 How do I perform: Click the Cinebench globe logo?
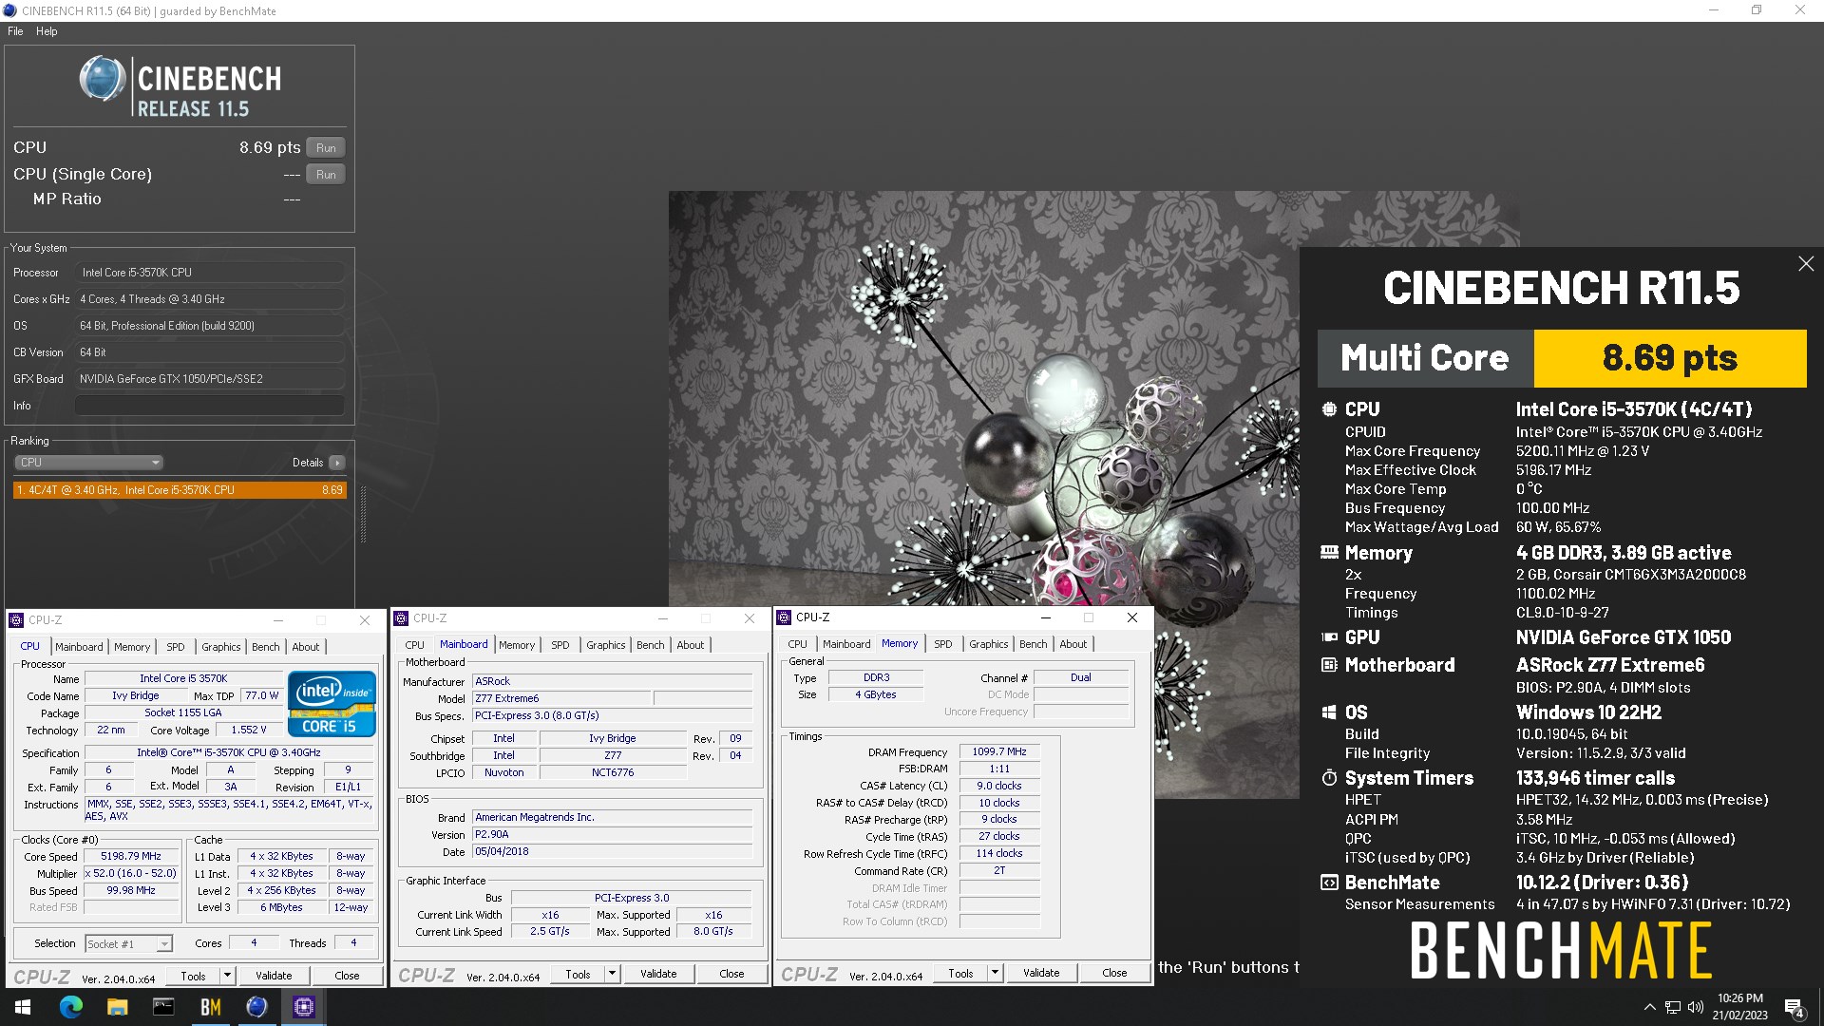point(102,79)
